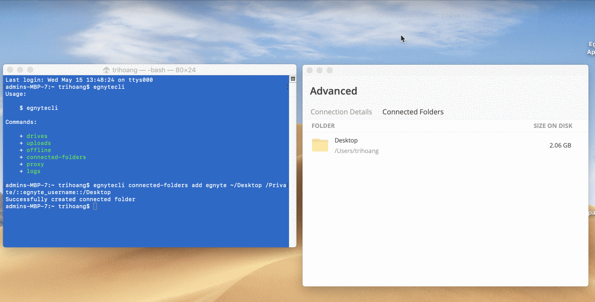Minimize the Advanced window

320,70
